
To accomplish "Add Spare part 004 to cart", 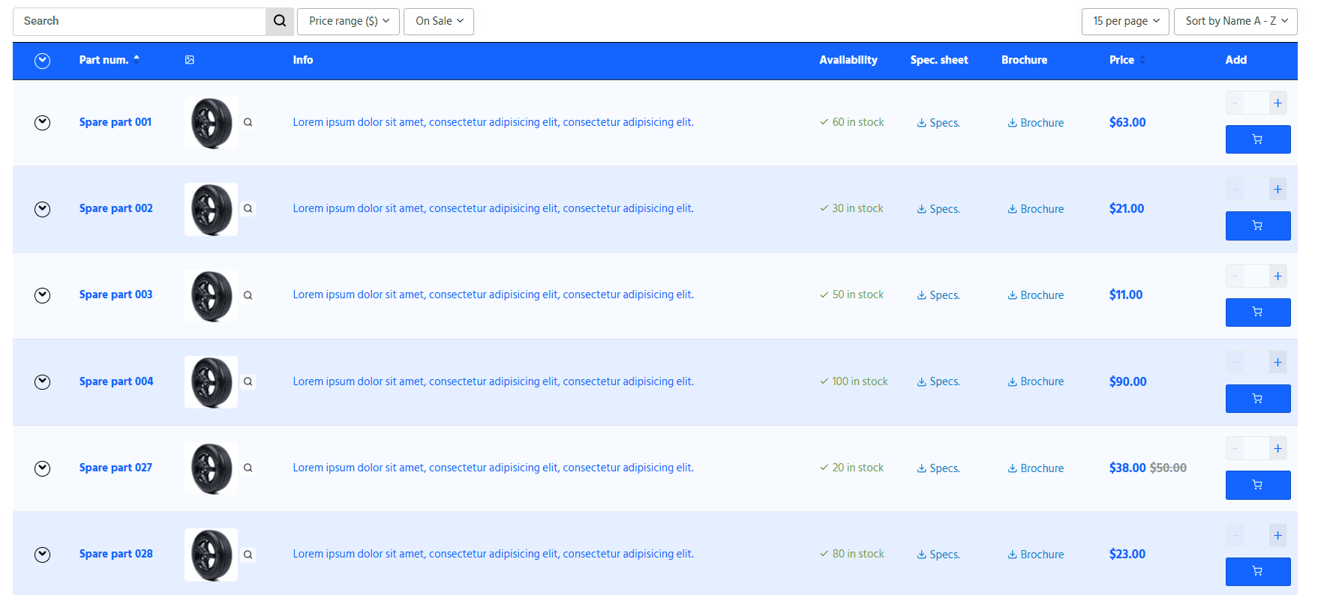I will [1257, 399].
